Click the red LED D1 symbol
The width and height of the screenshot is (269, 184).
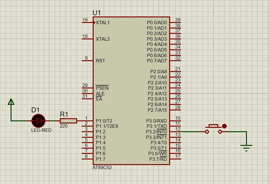coord(39,121)
